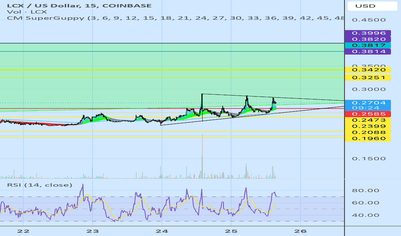Image resolution: width=401 pixels, height=236 pixels.
Task: Click the RSI 60.00 axis value
Action: [365, 203]
